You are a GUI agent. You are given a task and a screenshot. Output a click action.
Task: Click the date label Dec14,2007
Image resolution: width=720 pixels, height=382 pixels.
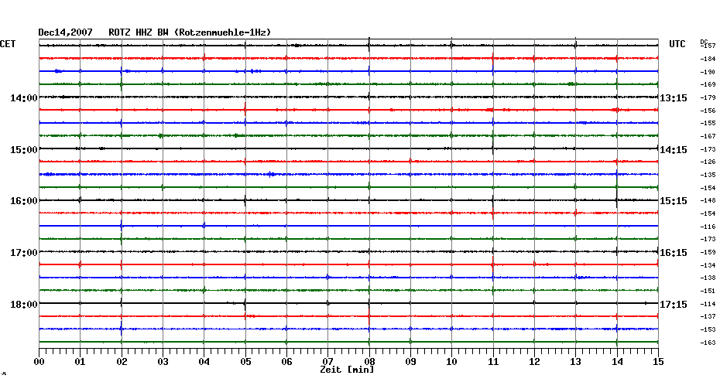click(x=65, y=32)
